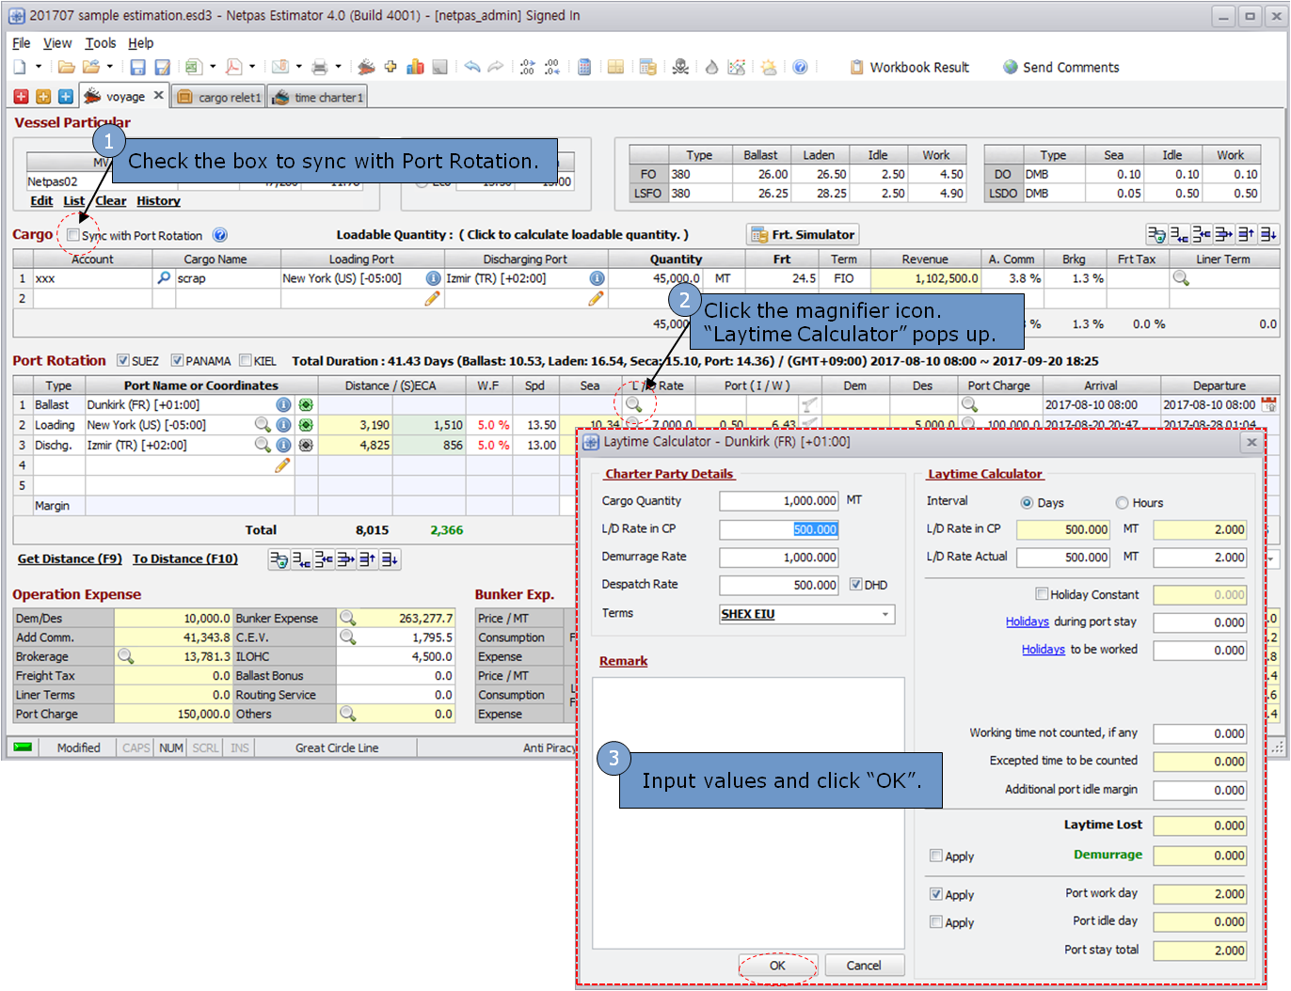Click the Frt. Simulator button
This screenshot has height=991, width=1291.
[x=803, y=235]
